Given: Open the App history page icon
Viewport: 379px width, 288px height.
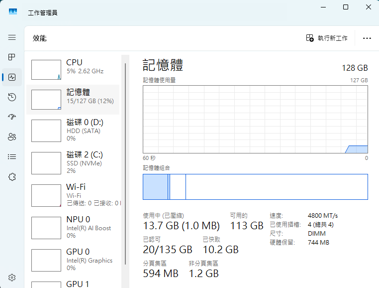Looking at the screenshot, I should point(12,97).
